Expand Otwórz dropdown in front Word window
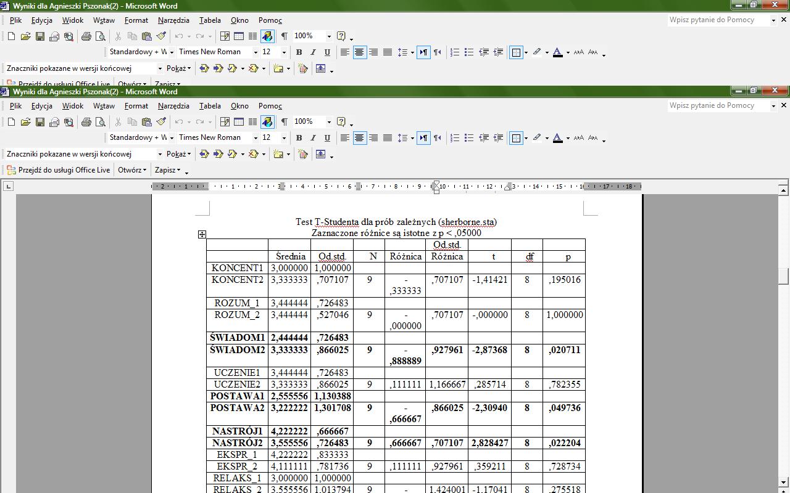The image size is (790, 493). click(132, 170)
